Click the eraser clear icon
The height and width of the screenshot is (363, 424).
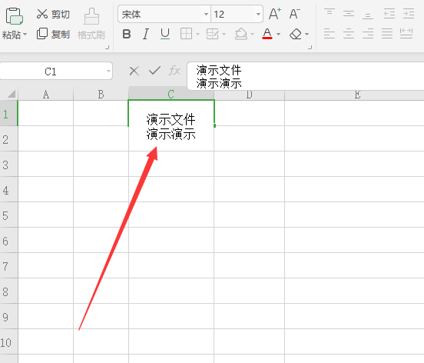(296, 34)
